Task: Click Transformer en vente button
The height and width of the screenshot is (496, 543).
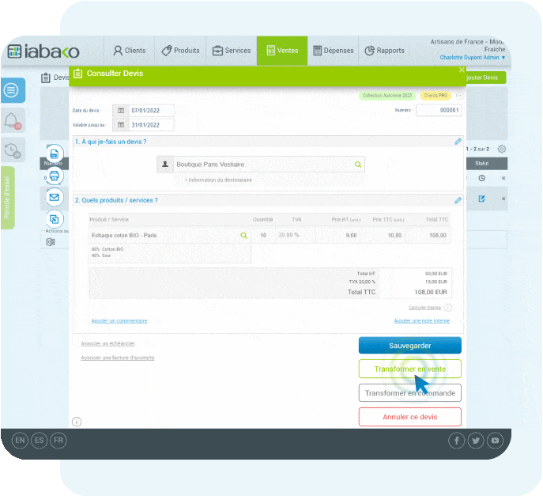Action: tap(410, 369)
